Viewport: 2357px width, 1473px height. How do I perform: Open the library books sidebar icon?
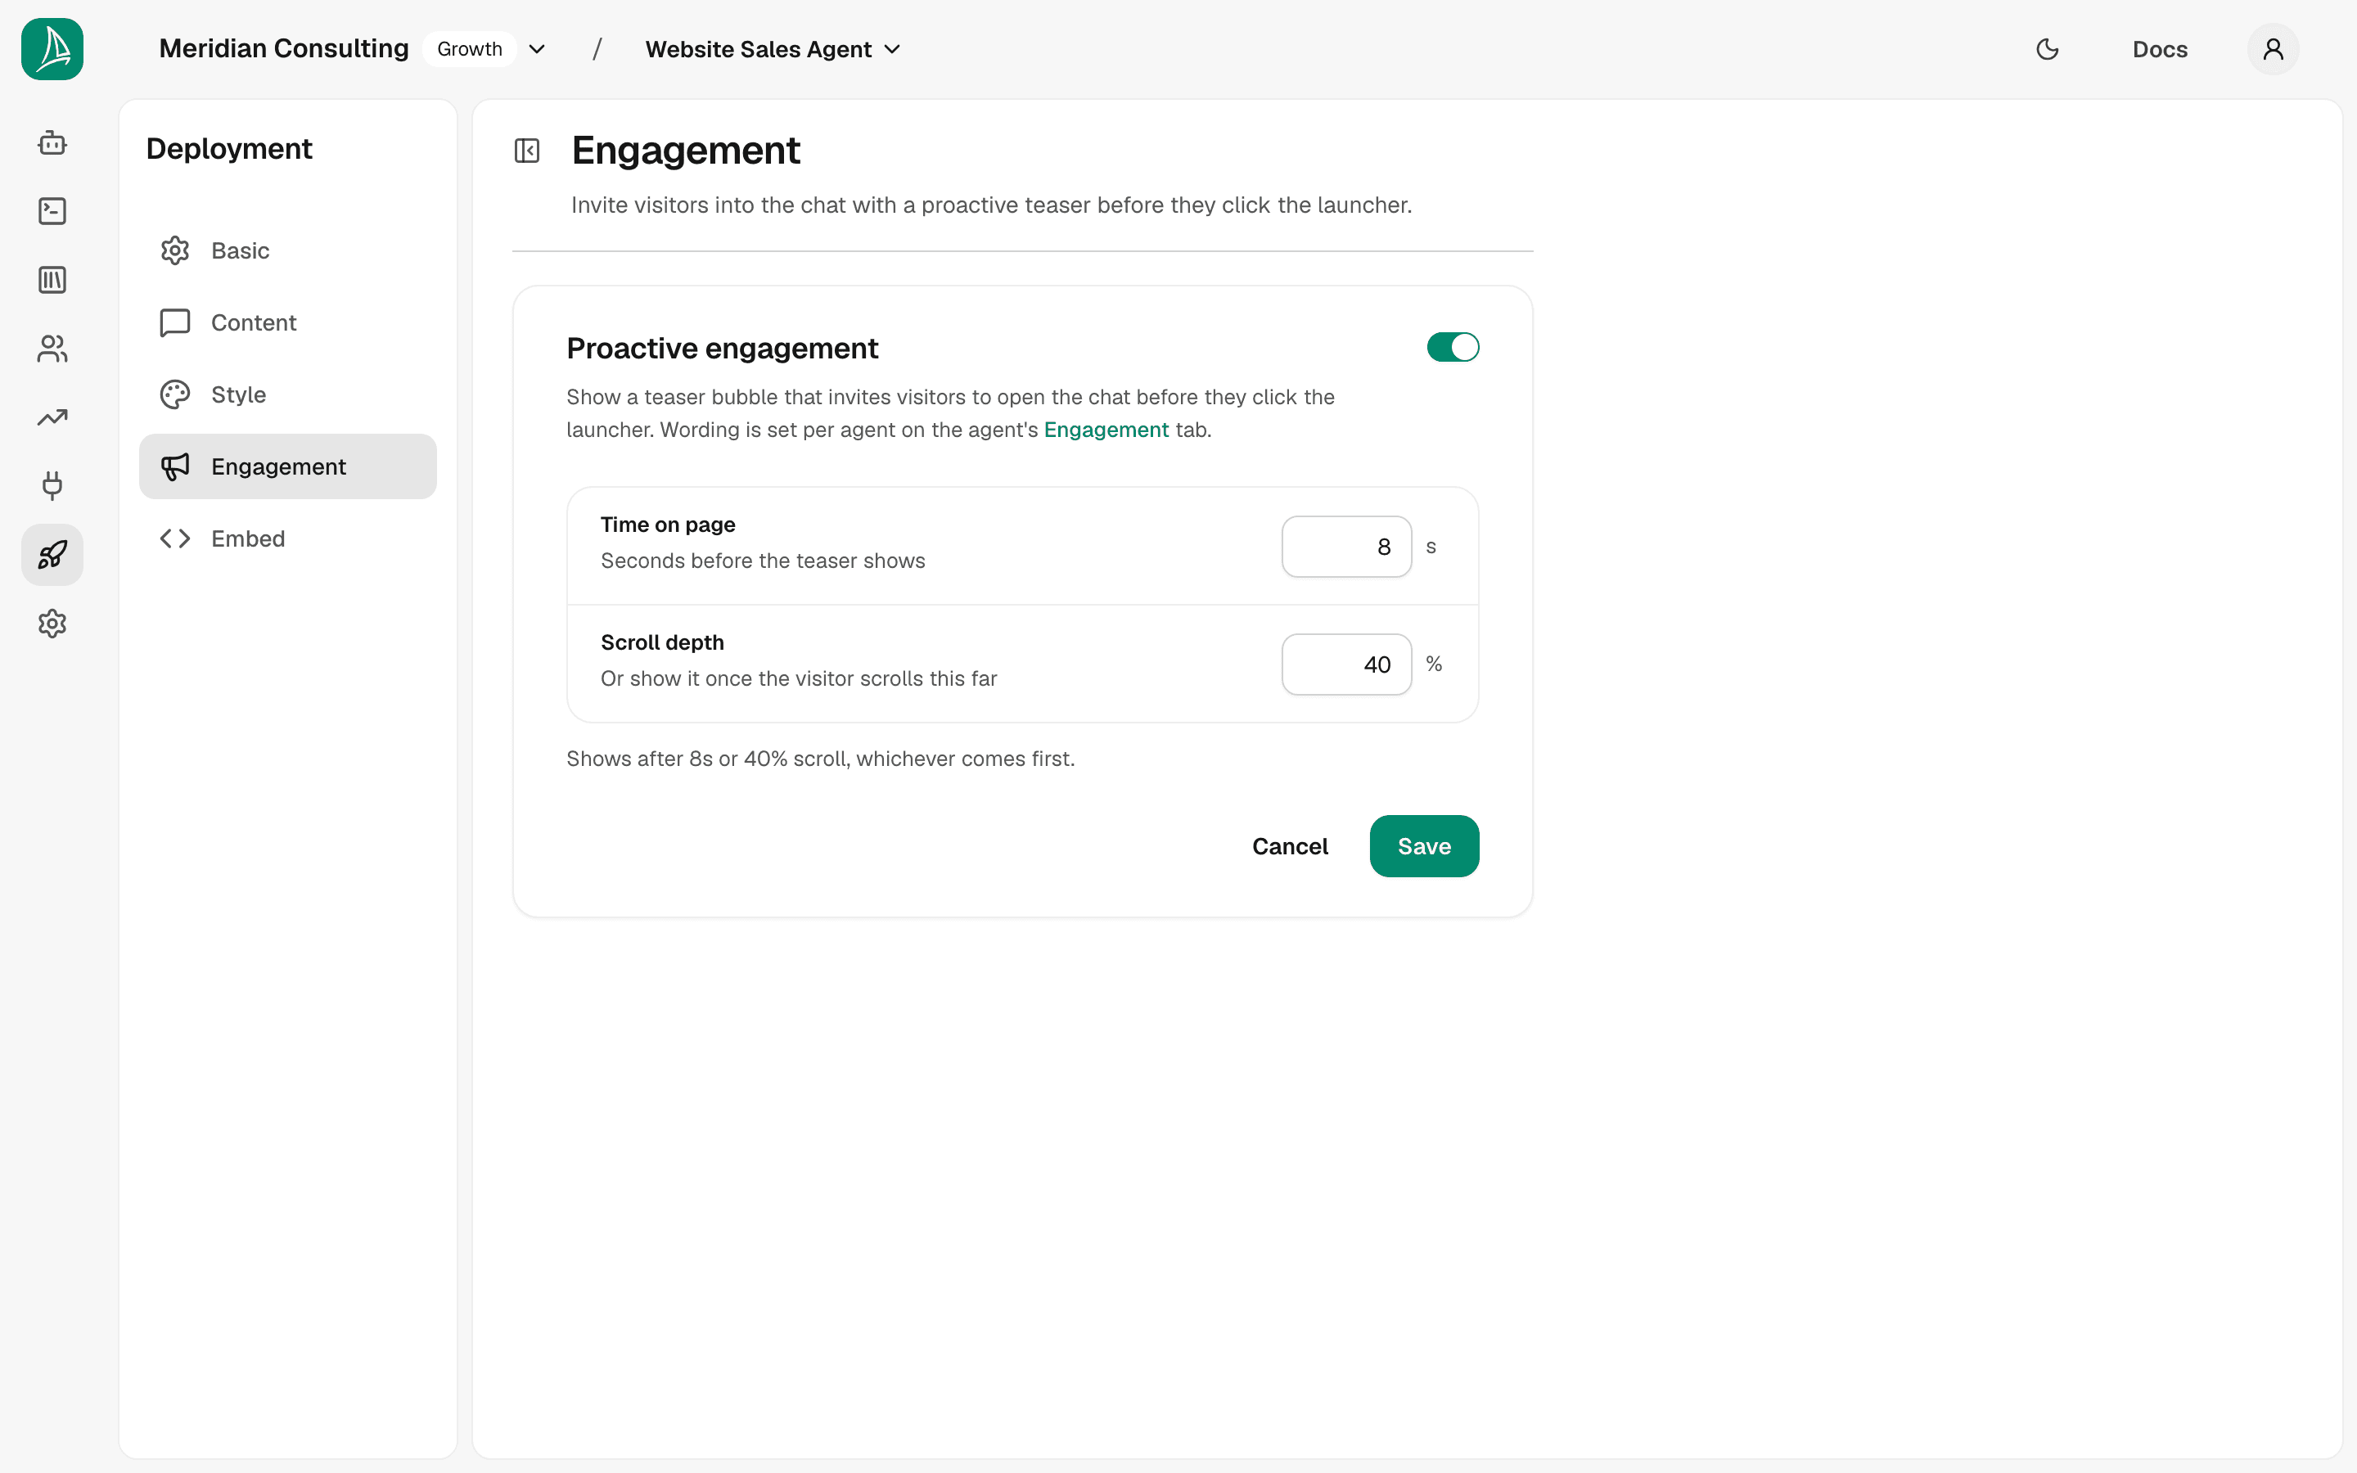(52, 281)
